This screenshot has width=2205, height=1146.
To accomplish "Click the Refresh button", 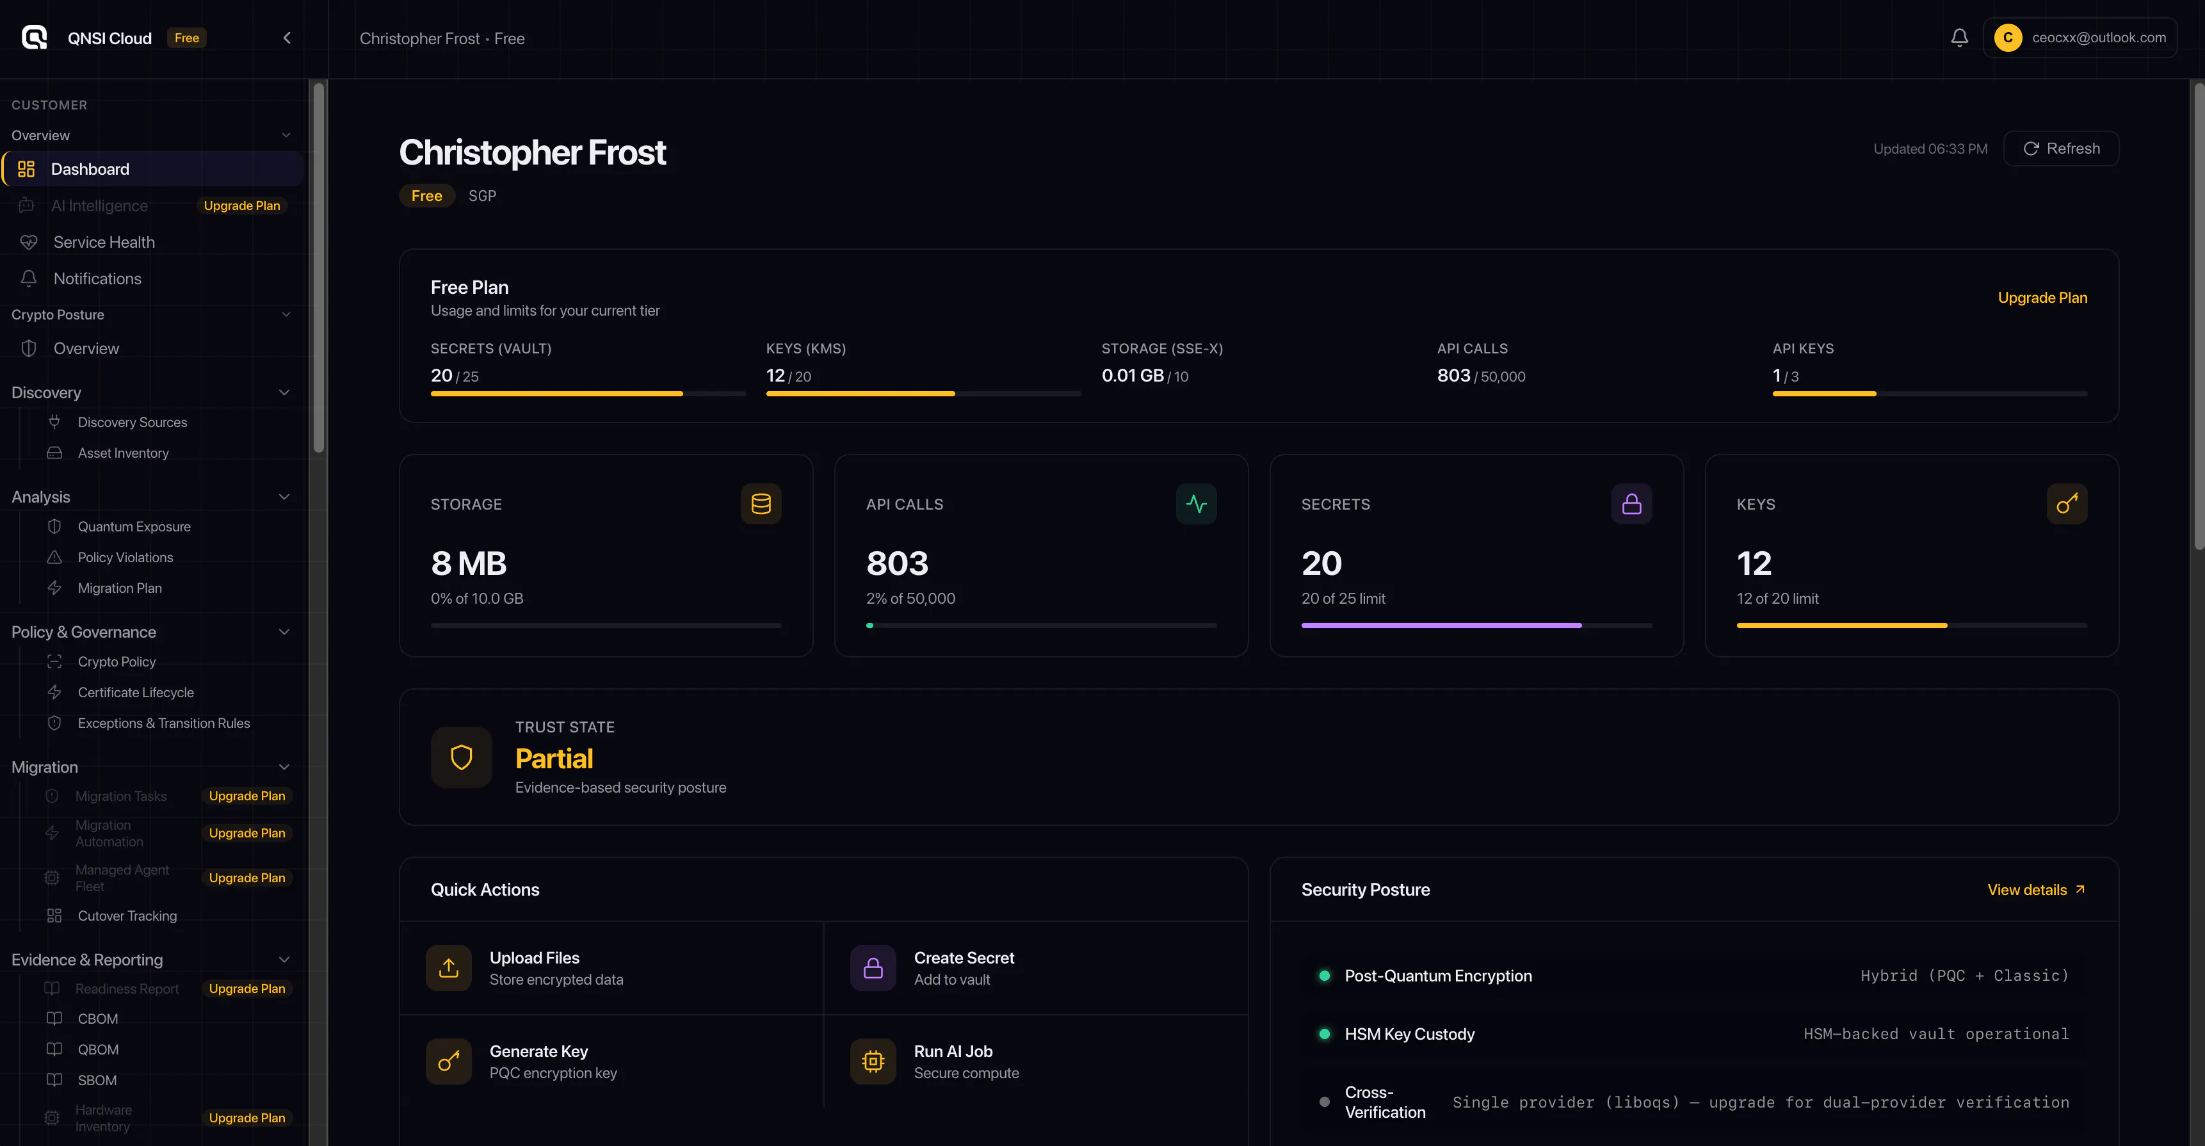I will point(2061,149).
